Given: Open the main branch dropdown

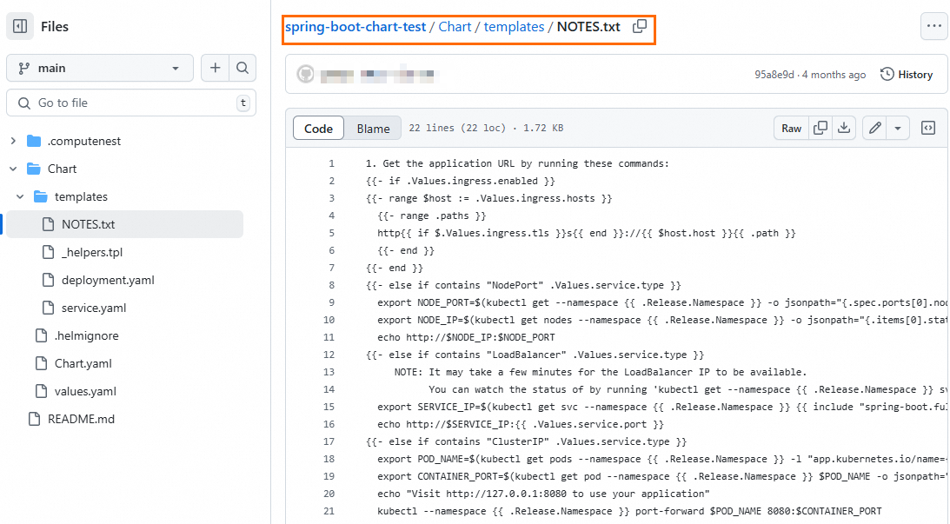Looking at the screenshot, I should point(100,68).
